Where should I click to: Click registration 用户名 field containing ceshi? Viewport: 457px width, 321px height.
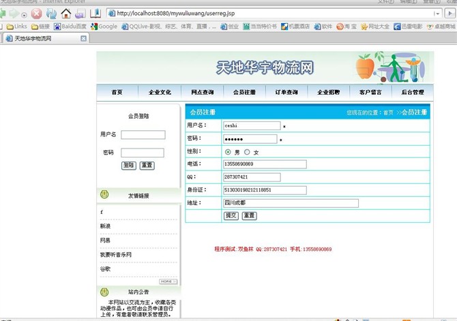(252, 125)
